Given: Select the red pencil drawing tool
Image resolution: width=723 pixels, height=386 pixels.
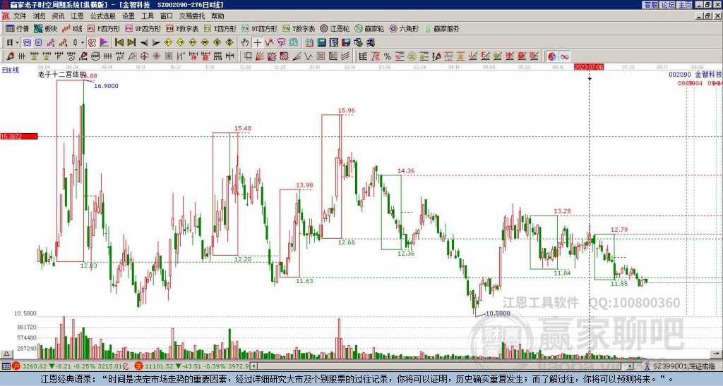Looking at the screenshot, I should [10, 56].
